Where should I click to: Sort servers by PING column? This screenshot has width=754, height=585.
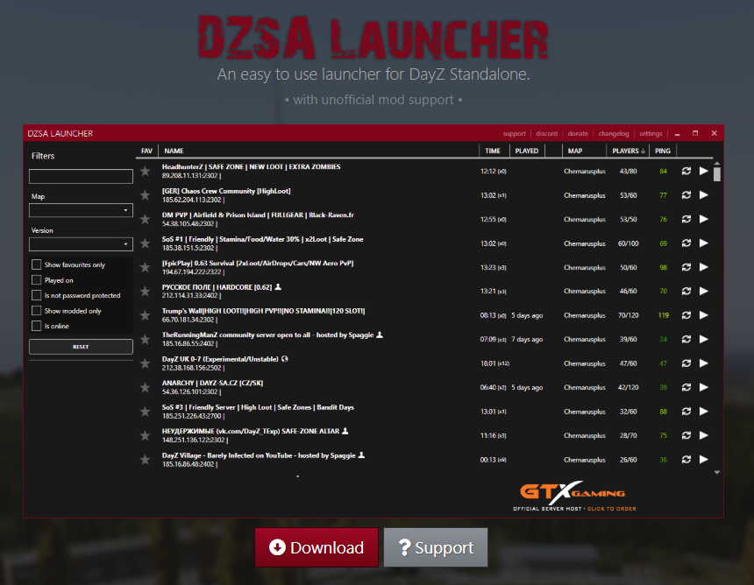click(x=662, y=151)
